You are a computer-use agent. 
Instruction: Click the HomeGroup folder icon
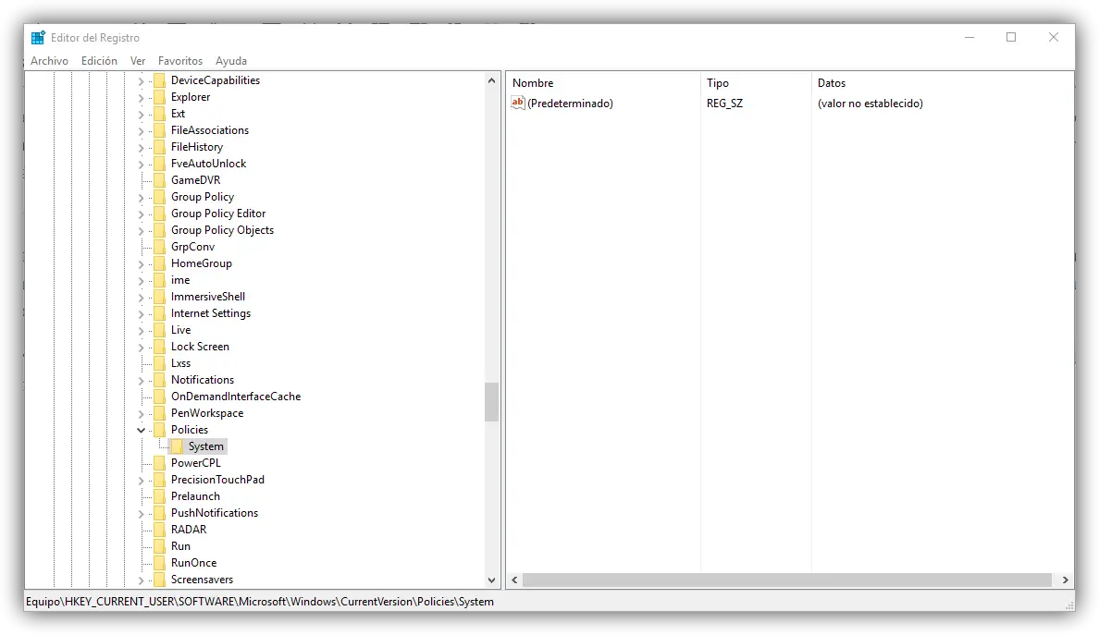[159, 263]
